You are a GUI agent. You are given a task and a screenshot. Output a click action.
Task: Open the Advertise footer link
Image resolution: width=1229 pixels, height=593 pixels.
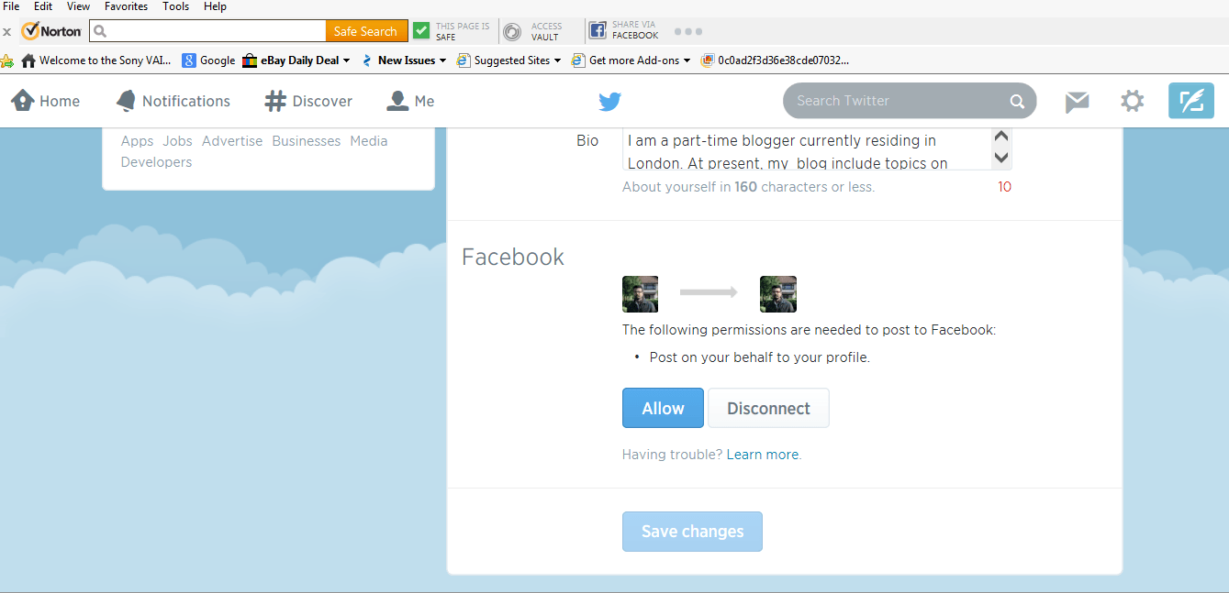pos(232,141)
